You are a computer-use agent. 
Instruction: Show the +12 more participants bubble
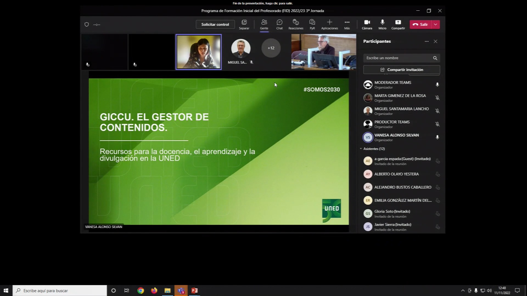(x=271, y=48)
